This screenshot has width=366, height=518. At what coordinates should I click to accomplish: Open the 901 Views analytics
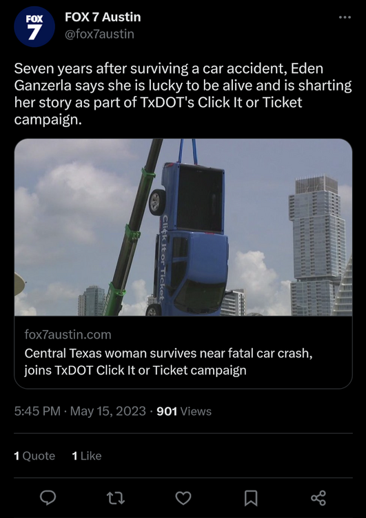pyautogui.click(x=184, y=412)
